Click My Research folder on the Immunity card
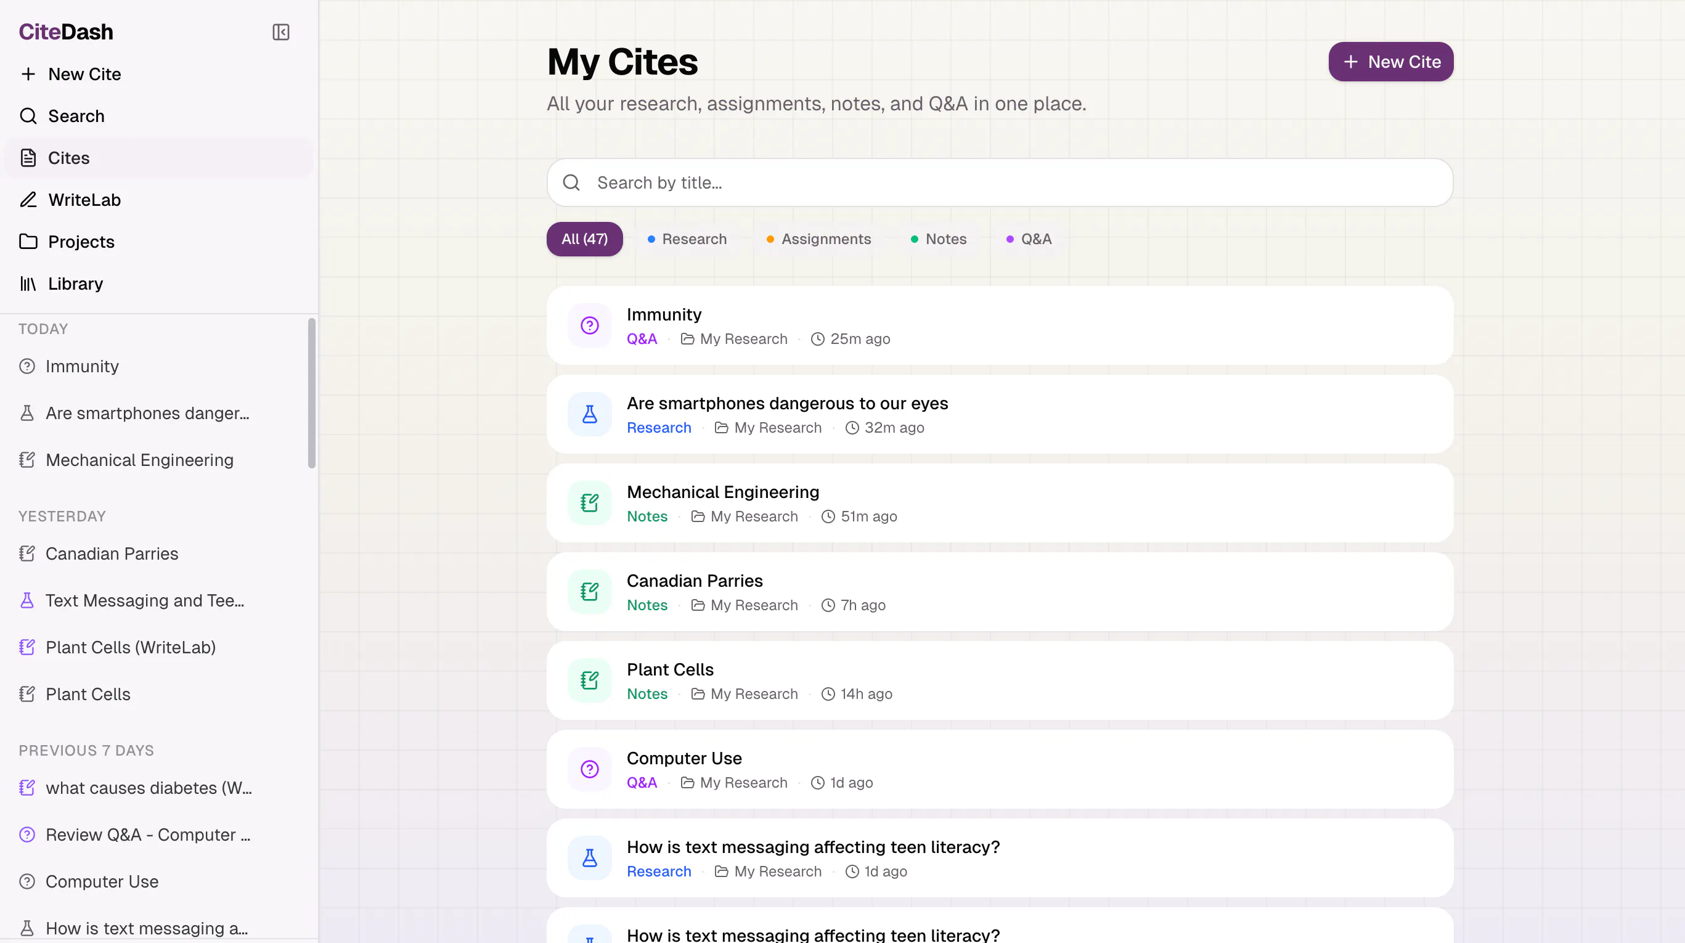Image resolution: width=1685 pixels, height=943 pixels. point(734,339)
